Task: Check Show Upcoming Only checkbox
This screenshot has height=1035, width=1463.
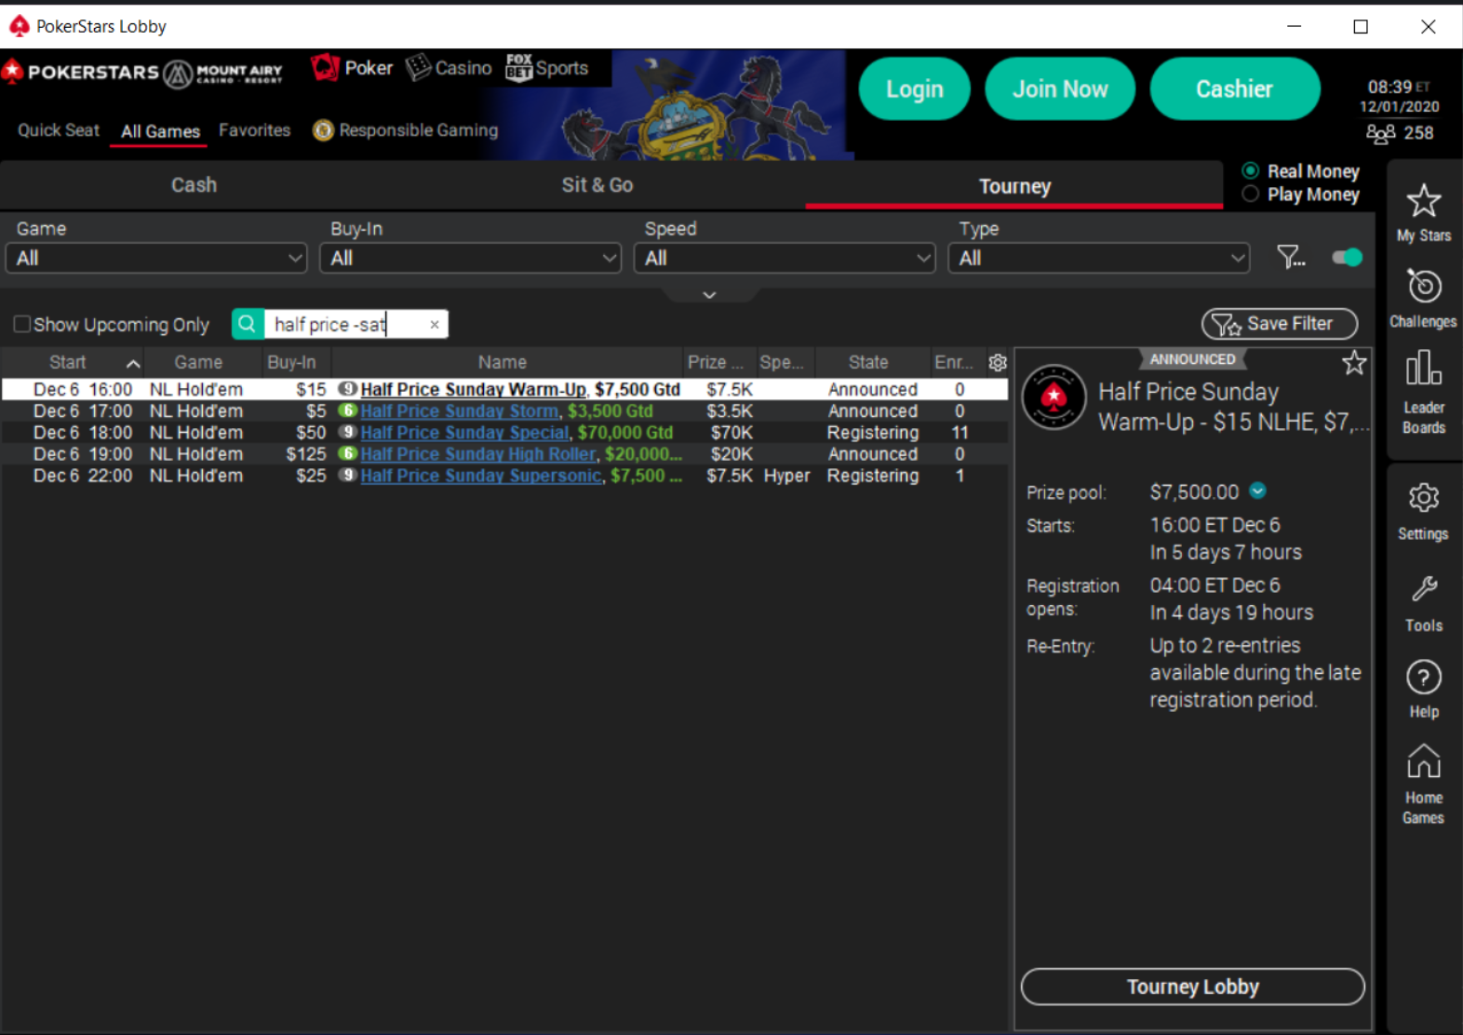Action: click(x=22, y=324)
